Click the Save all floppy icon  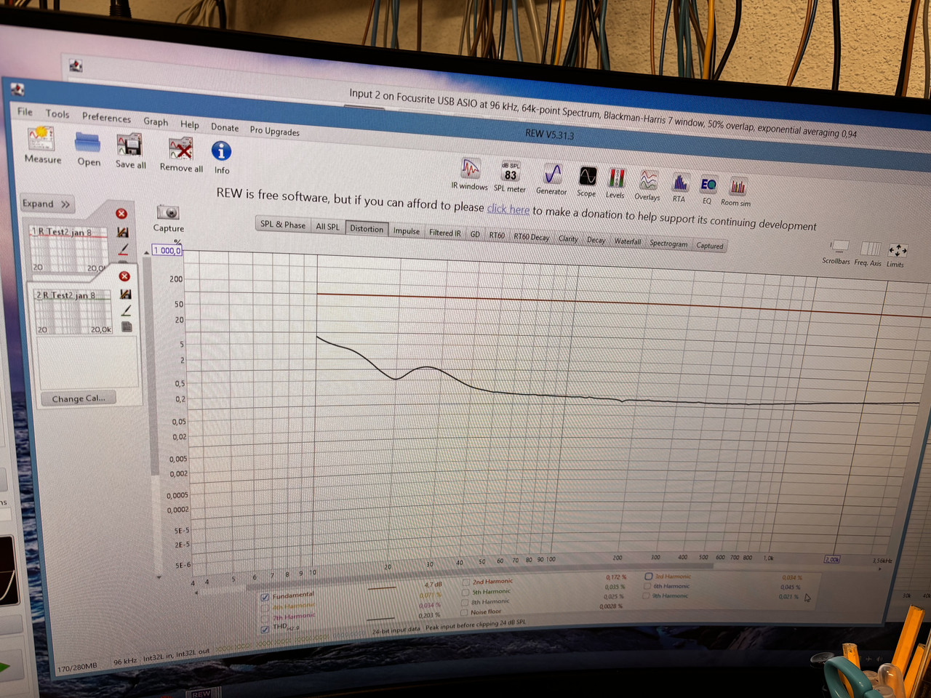(129, 145)
